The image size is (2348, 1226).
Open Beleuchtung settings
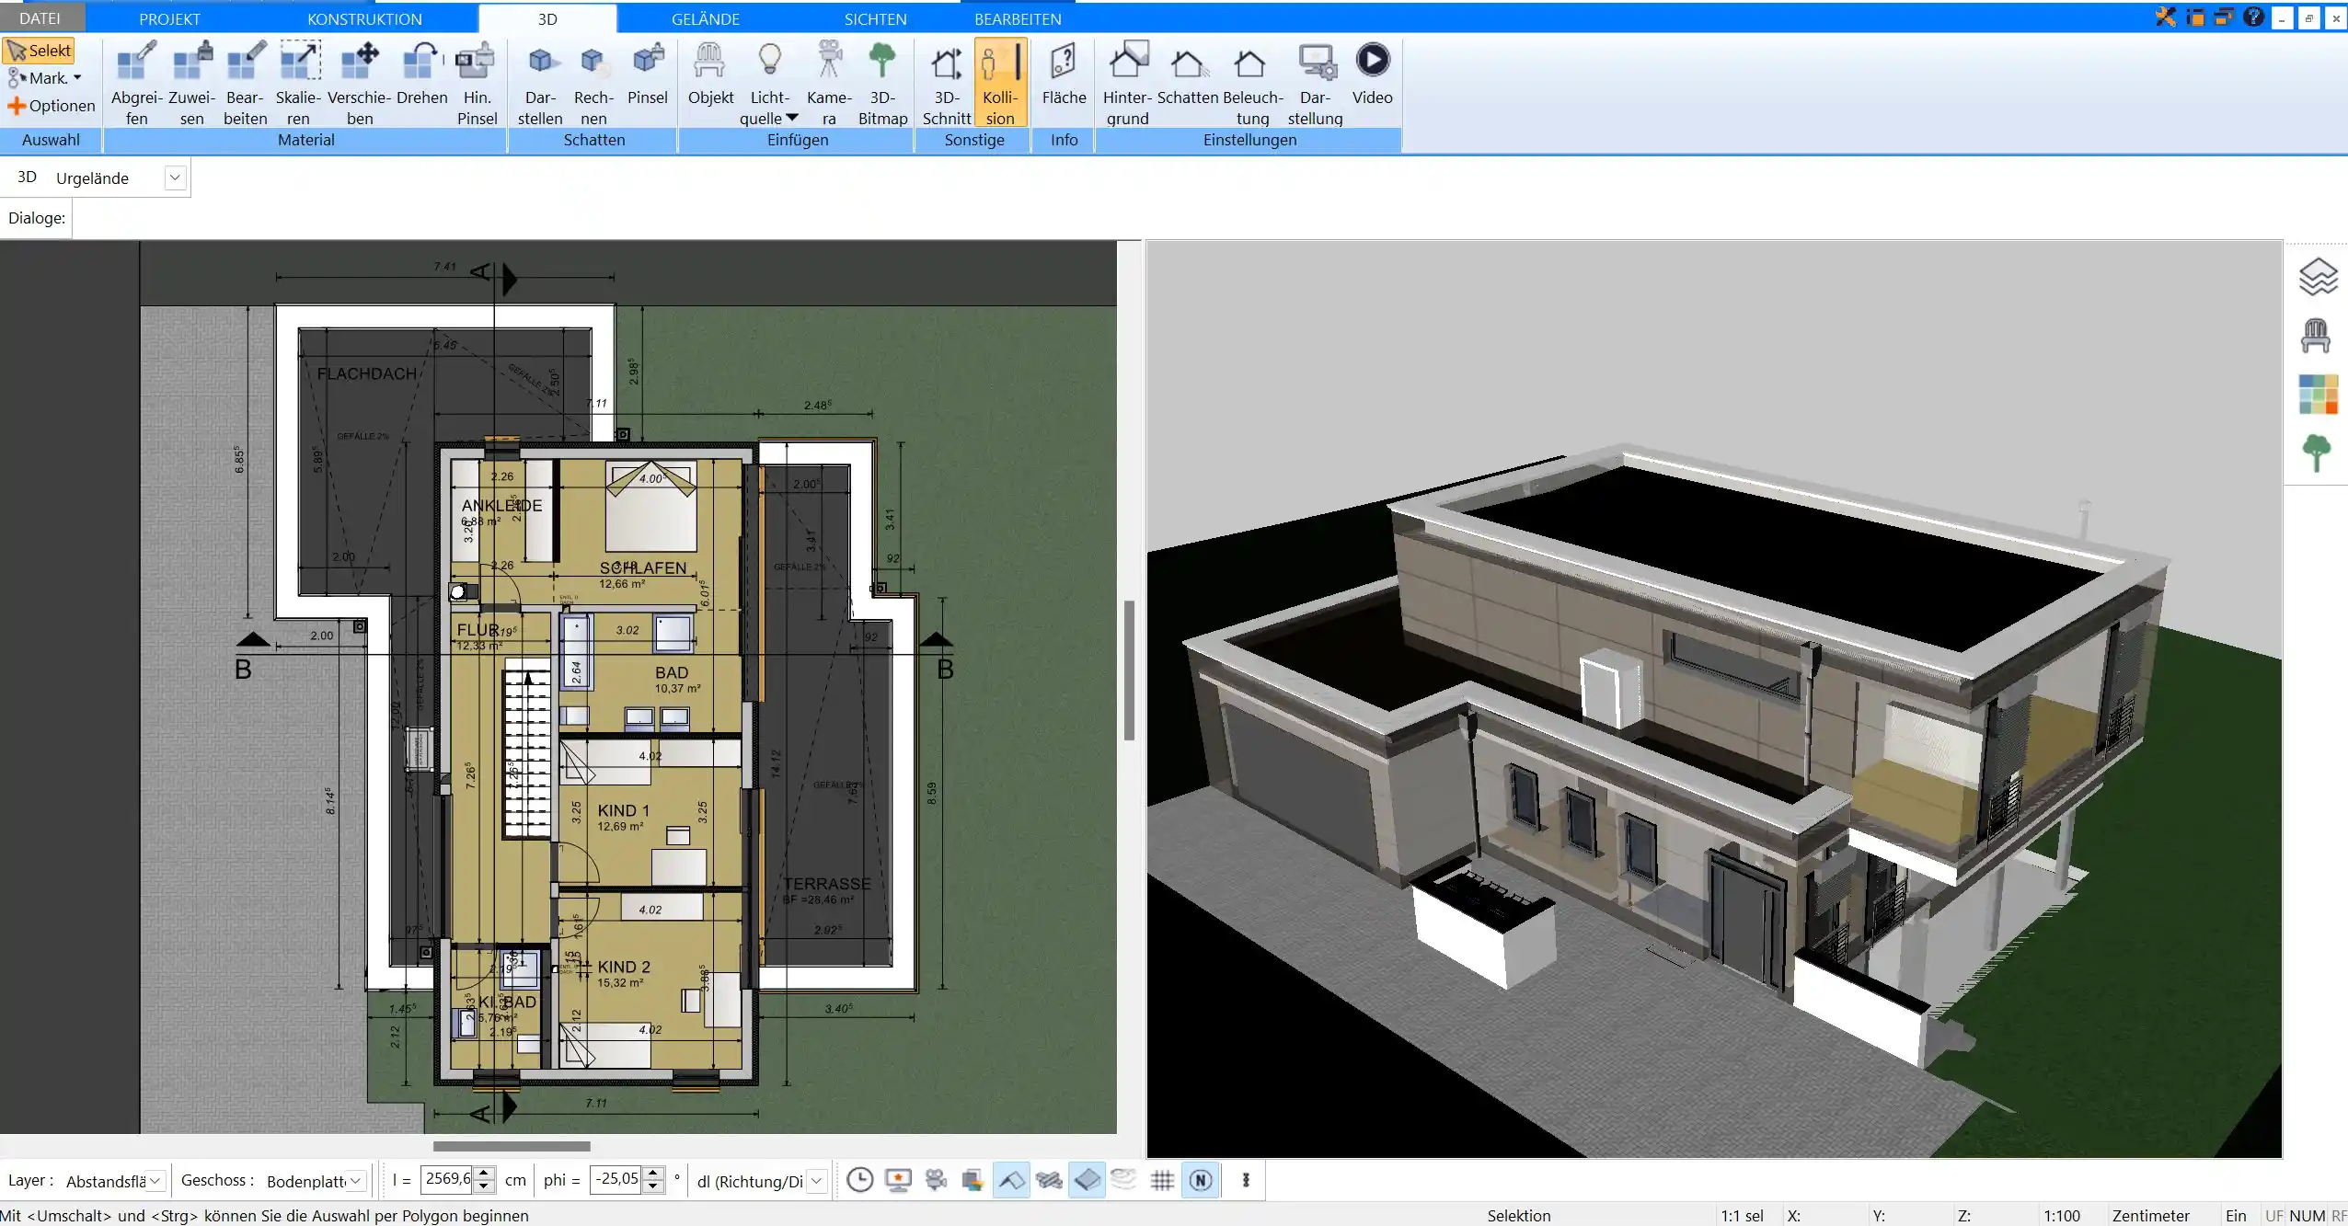(1252, 83)
